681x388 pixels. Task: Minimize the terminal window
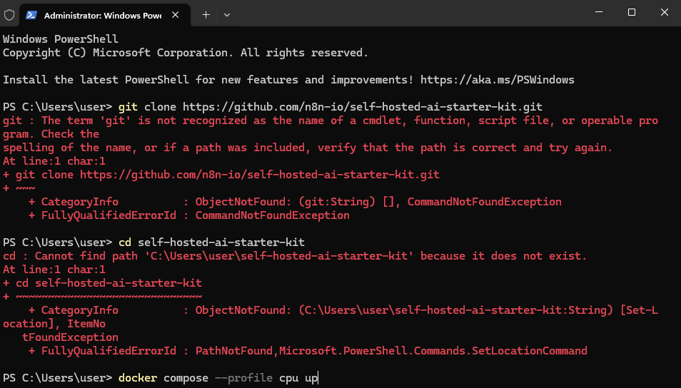click(598, 13)
